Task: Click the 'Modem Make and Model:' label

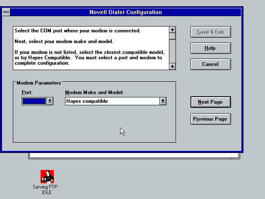Action: click(94, 92)
